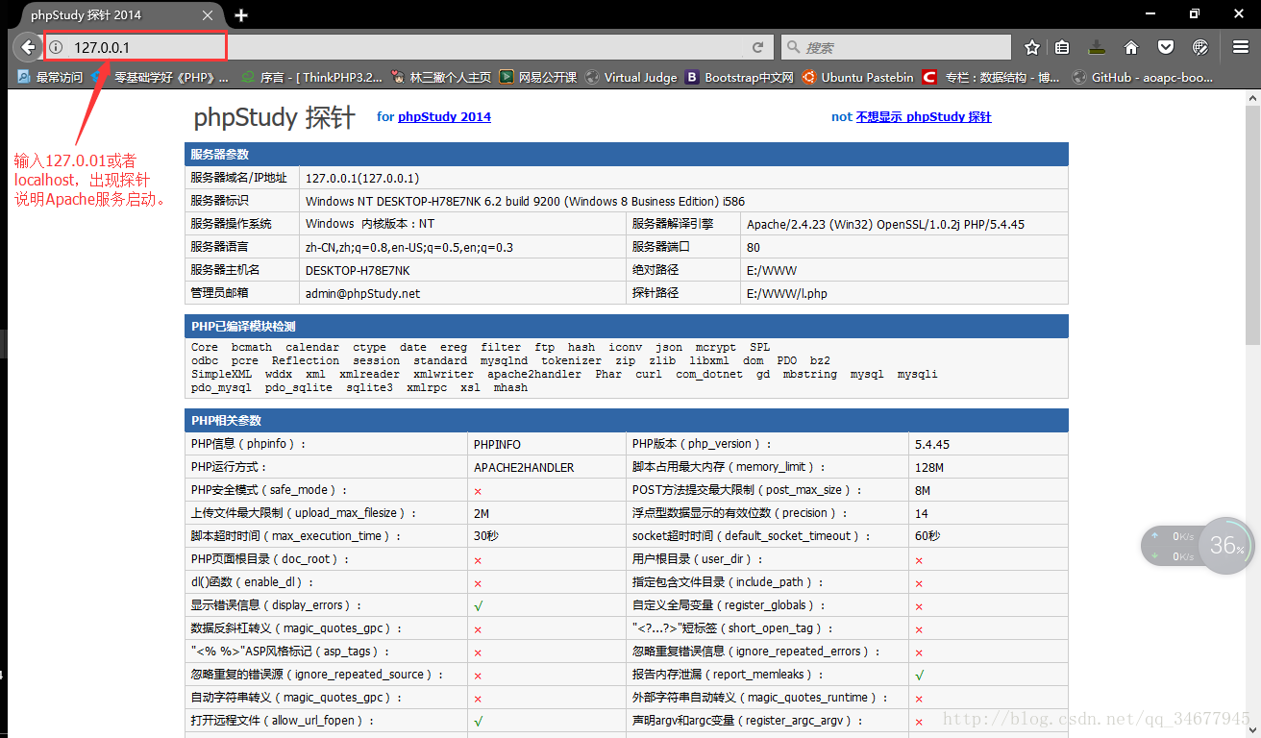
Task: Click max_execution_time value 30秒
Action: 486,536
